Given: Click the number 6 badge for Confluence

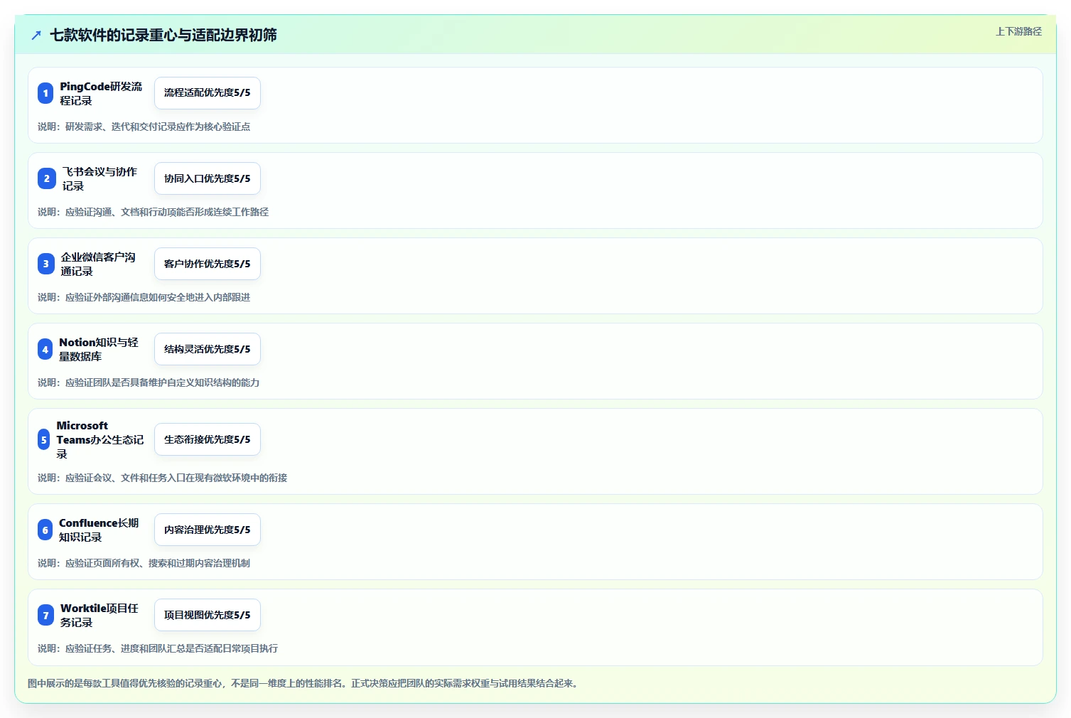Looking at the screenshot, I should tap(45, 530).
